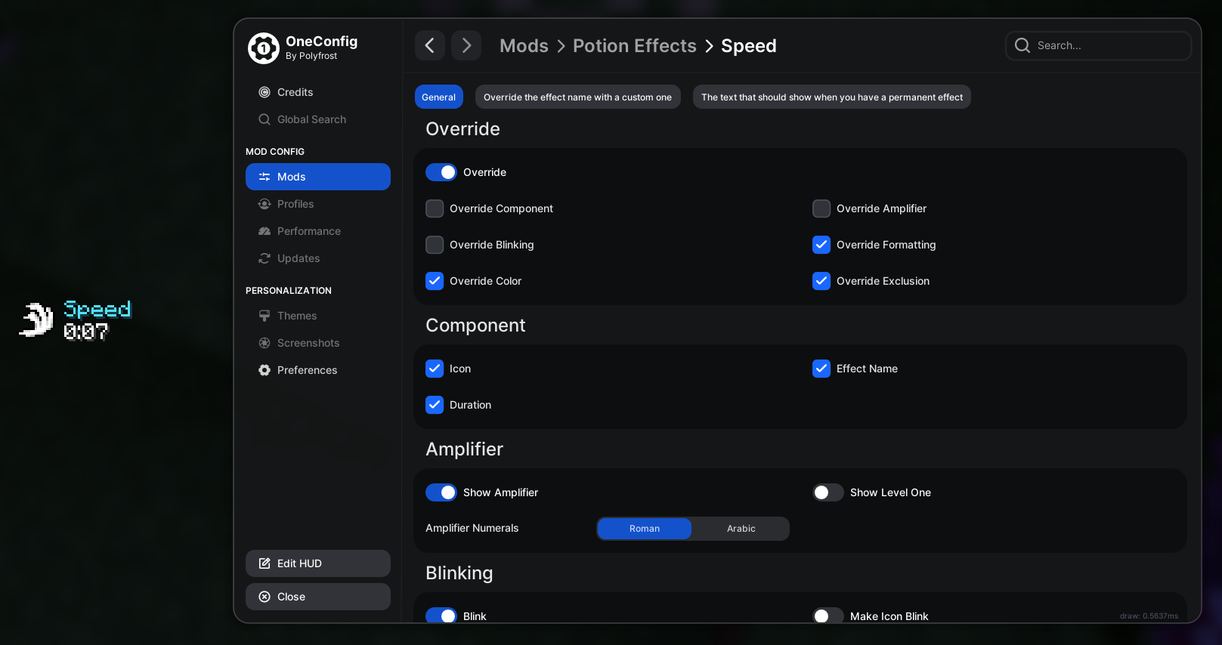This screenshot has height=645, width=1222.
Task: Open the Screenshots sidebar item
Action: coord(318,343)
